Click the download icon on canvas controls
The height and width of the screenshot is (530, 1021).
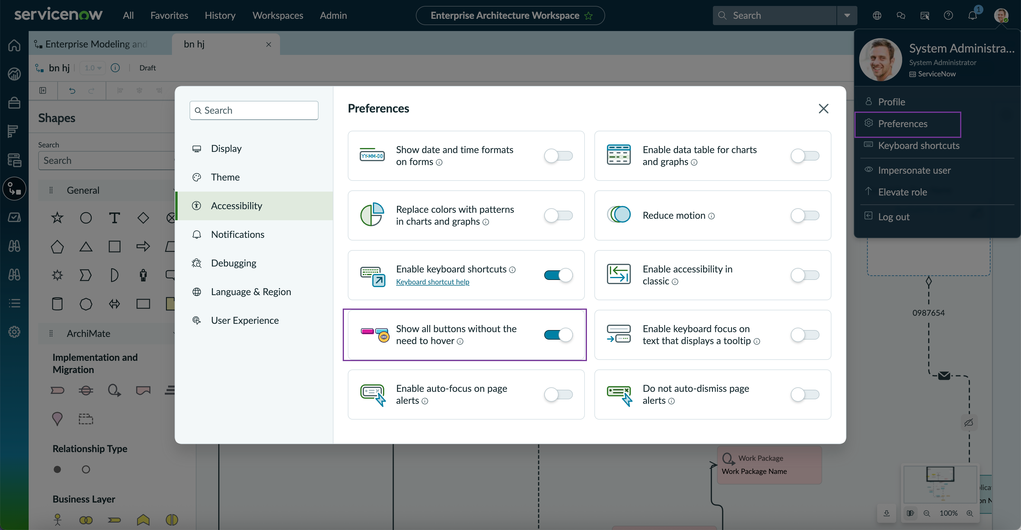[887, 513]
